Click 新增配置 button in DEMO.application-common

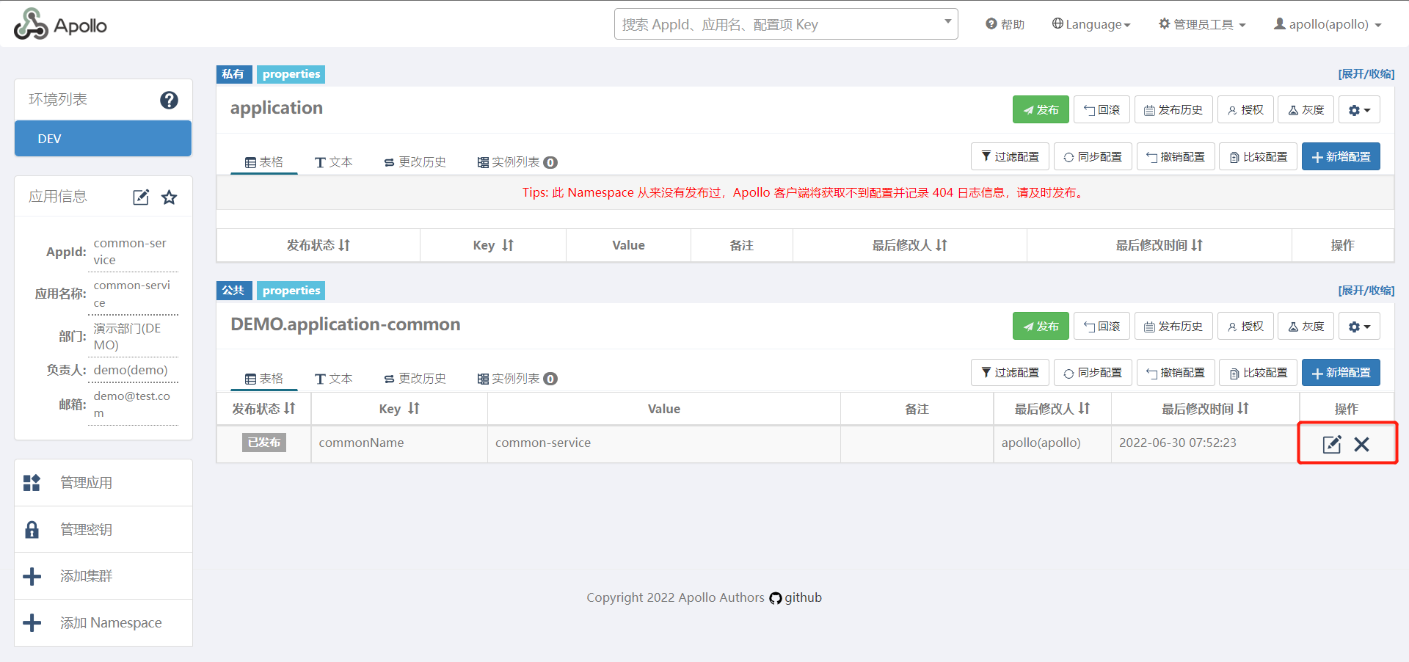click(1341, 373)
